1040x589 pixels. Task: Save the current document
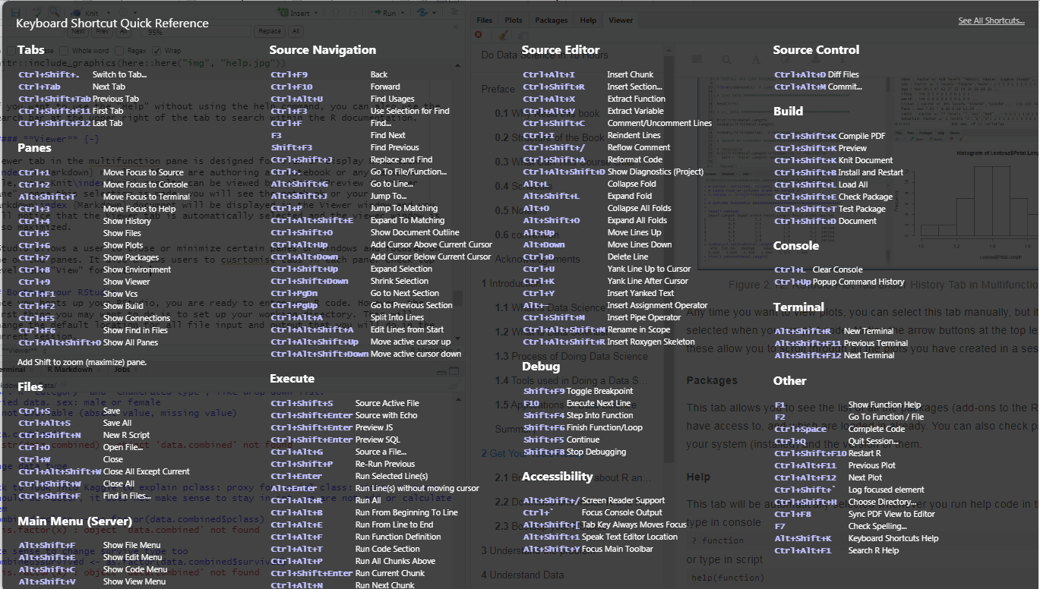tap(15, 12)
